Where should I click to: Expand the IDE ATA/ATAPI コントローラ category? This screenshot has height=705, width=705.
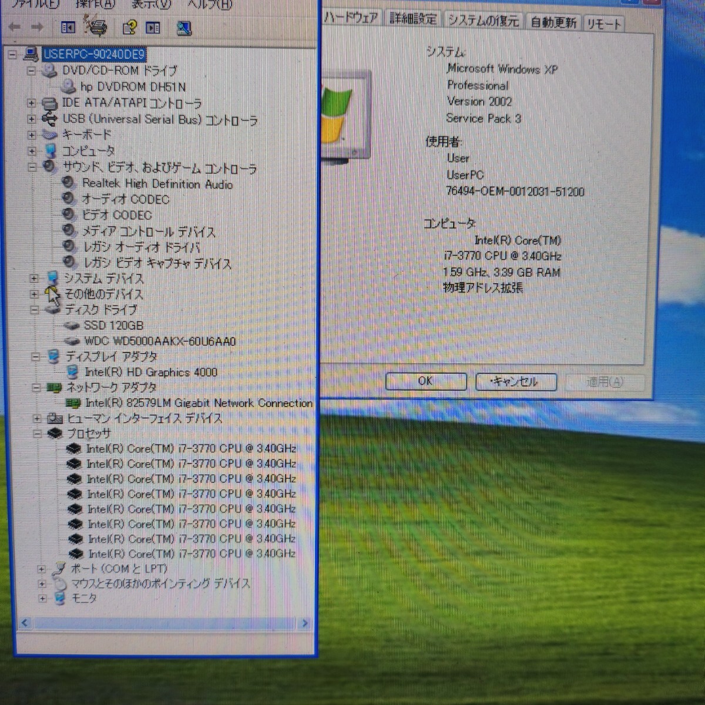pos(32,103)
